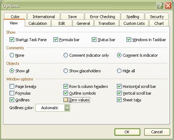Toggle Windows in Taskbar checkbox
The width and height of the screenshot is (174, 140).
point(129,40)
